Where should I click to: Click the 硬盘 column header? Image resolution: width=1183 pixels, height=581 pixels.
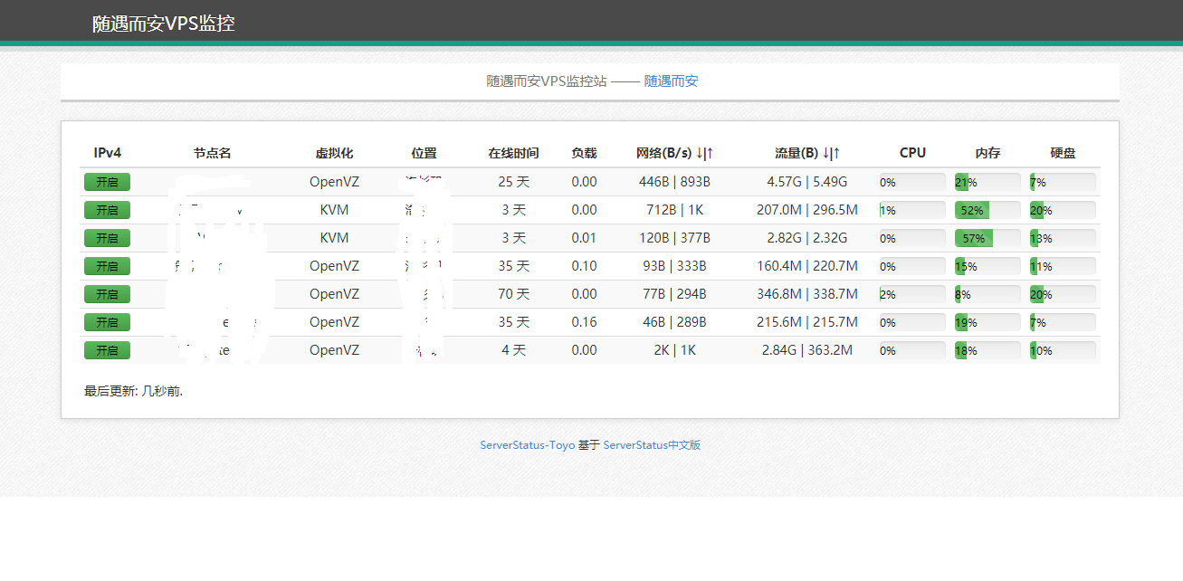coord(1062,152)
